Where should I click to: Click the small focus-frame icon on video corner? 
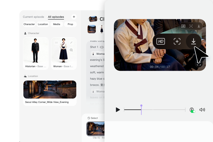[x=191, y=26]
